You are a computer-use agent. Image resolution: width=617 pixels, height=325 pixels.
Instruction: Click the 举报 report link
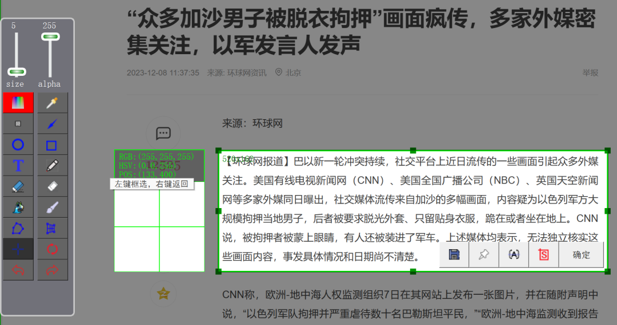point(590,72)
